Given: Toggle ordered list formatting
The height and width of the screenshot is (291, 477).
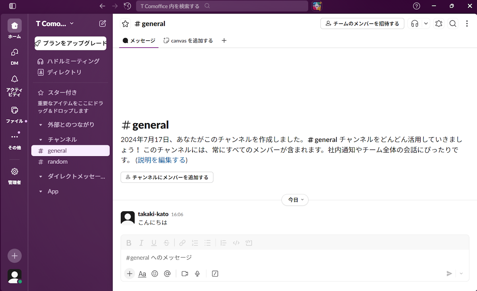Looking at the screenshot, I should 195,242.
